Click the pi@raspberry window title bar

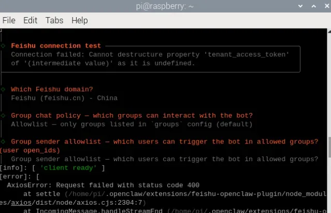pyautogui.click(x=165, y=6)
